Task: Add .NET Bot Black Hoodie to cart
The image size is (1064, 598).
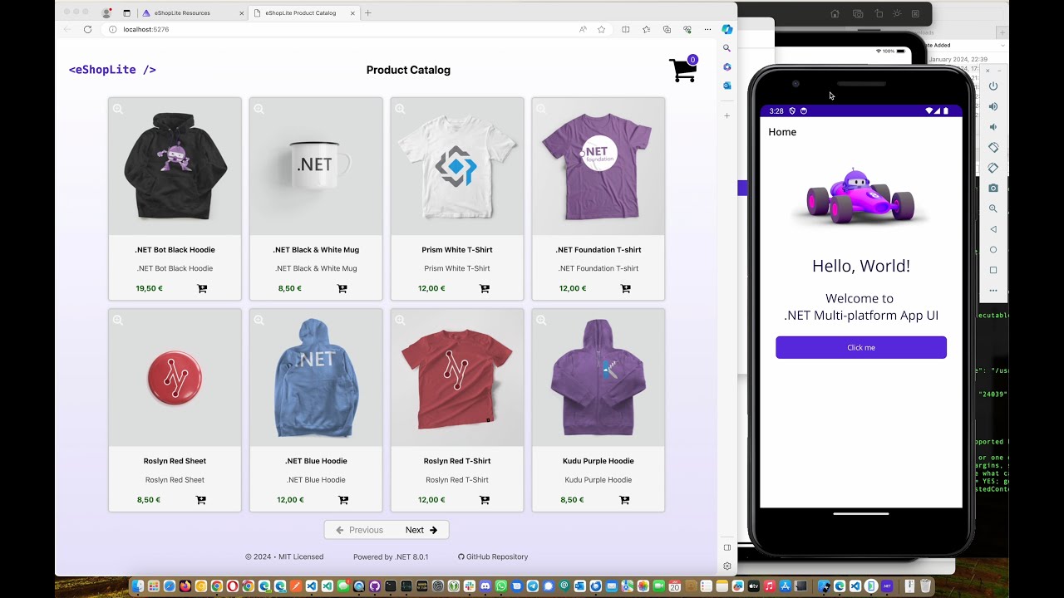Action: point(202,289)
